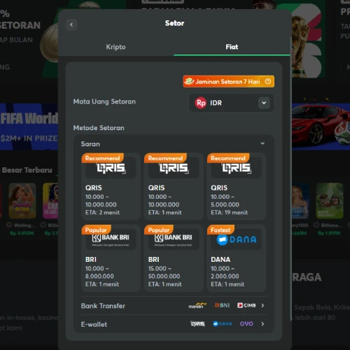The image size is (350, 350).
Task: Switch to the Fiat tab
Action: 232,47
